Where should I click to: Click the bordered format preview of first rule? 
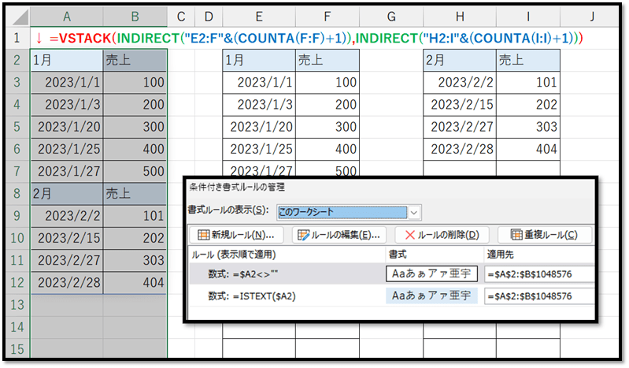[x=432, y=273]
